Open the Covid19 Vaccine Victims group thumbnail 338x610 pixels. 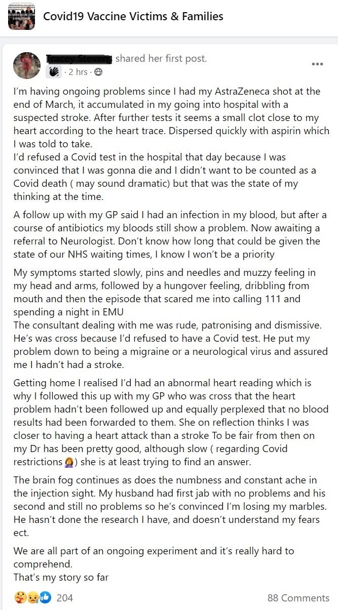[21, 17]
